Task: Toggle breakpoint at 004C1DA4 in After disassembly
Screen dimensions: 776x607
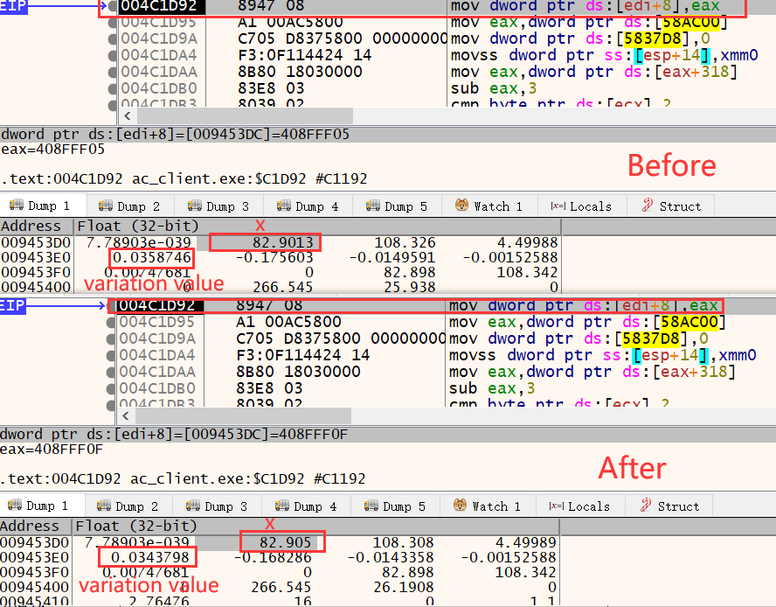Action: 112,355
